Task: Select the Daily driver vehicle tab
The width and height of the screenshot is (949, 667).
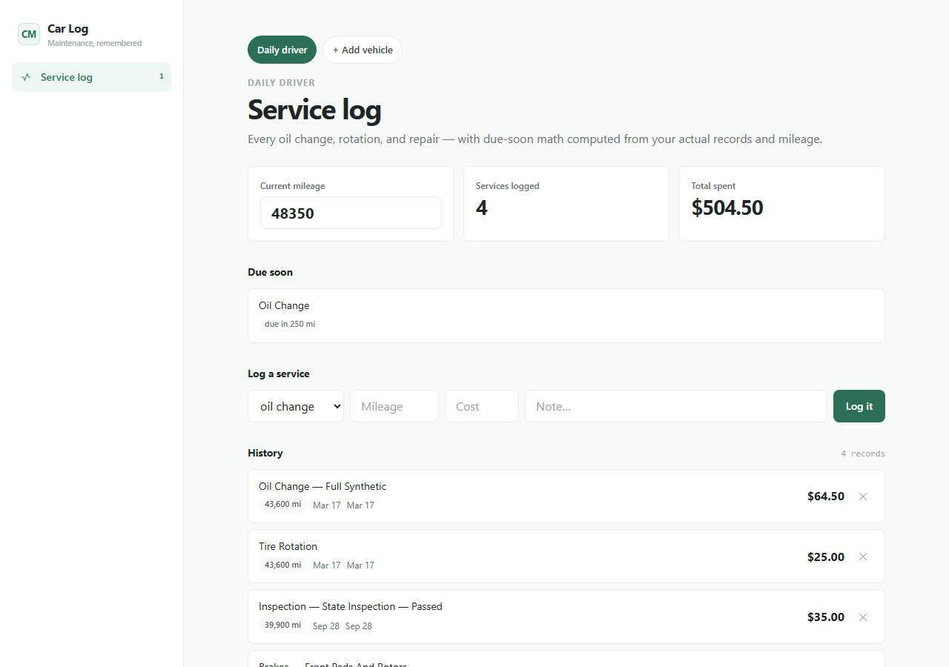Action: [282, 50]
